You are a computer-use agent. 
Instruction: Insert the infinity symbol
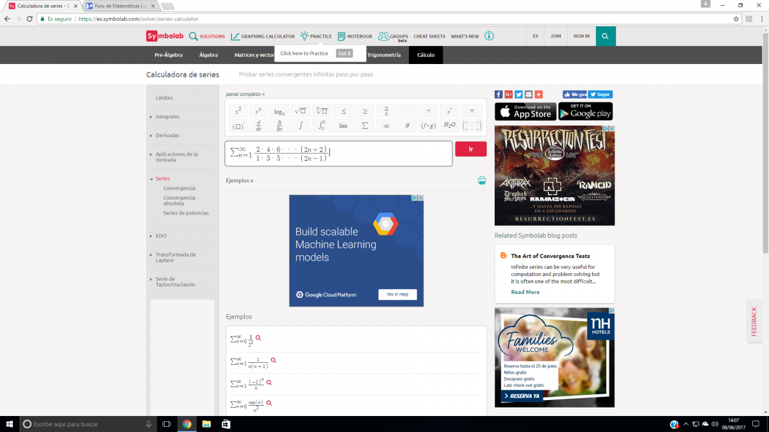[x=386, y=126]
